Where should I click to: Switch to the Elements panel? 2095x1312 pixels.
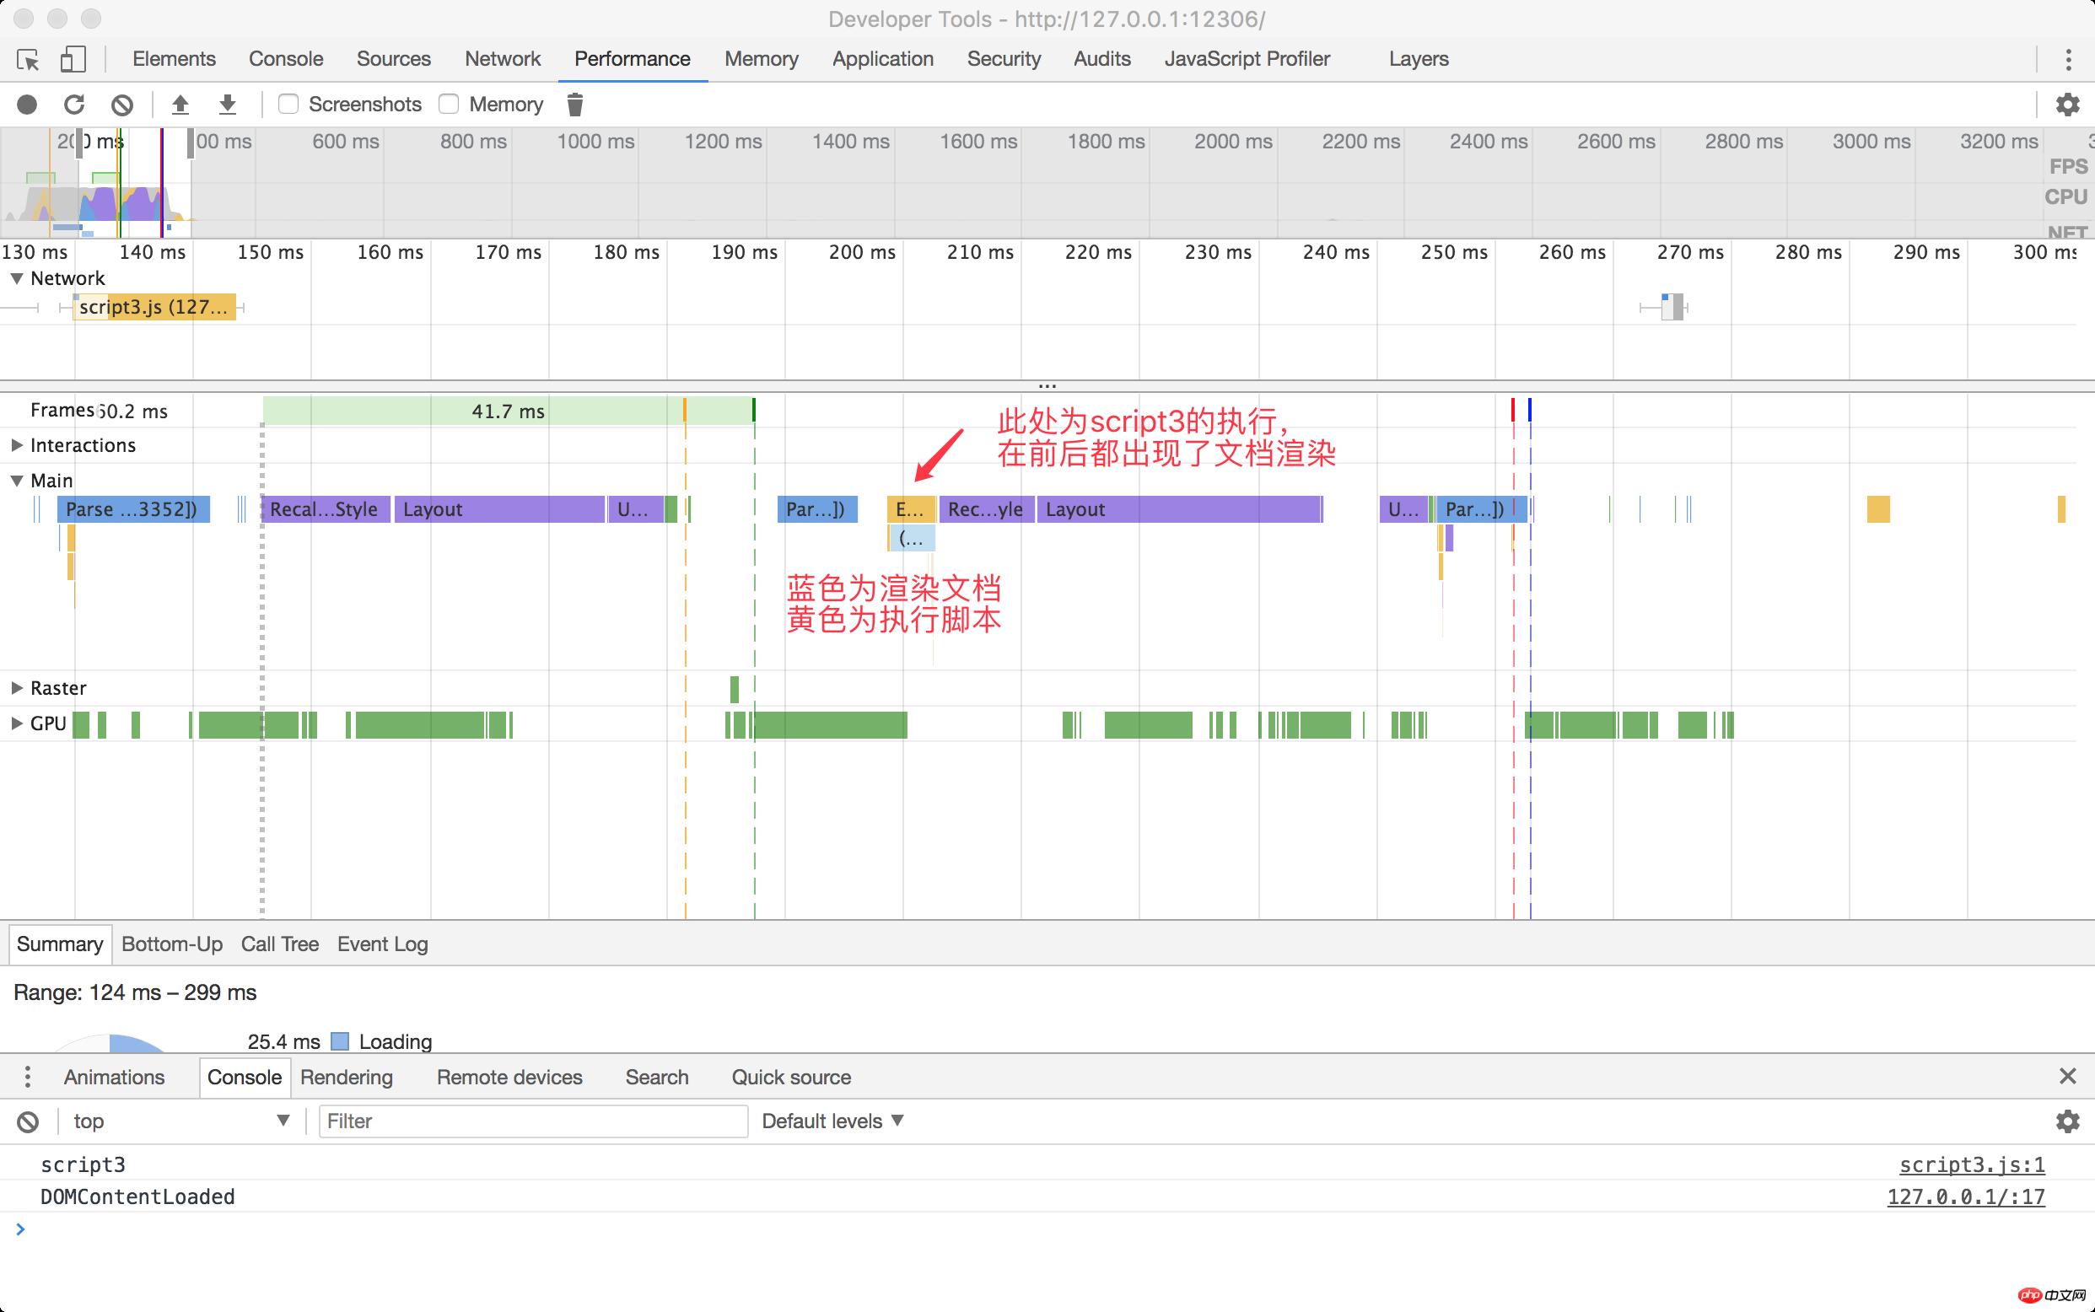coord(174,59)
